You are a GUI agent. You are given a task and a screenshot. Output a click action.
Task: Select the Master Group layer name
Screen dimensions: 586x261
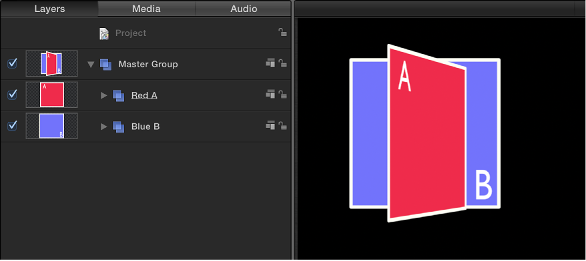[148, 64]
